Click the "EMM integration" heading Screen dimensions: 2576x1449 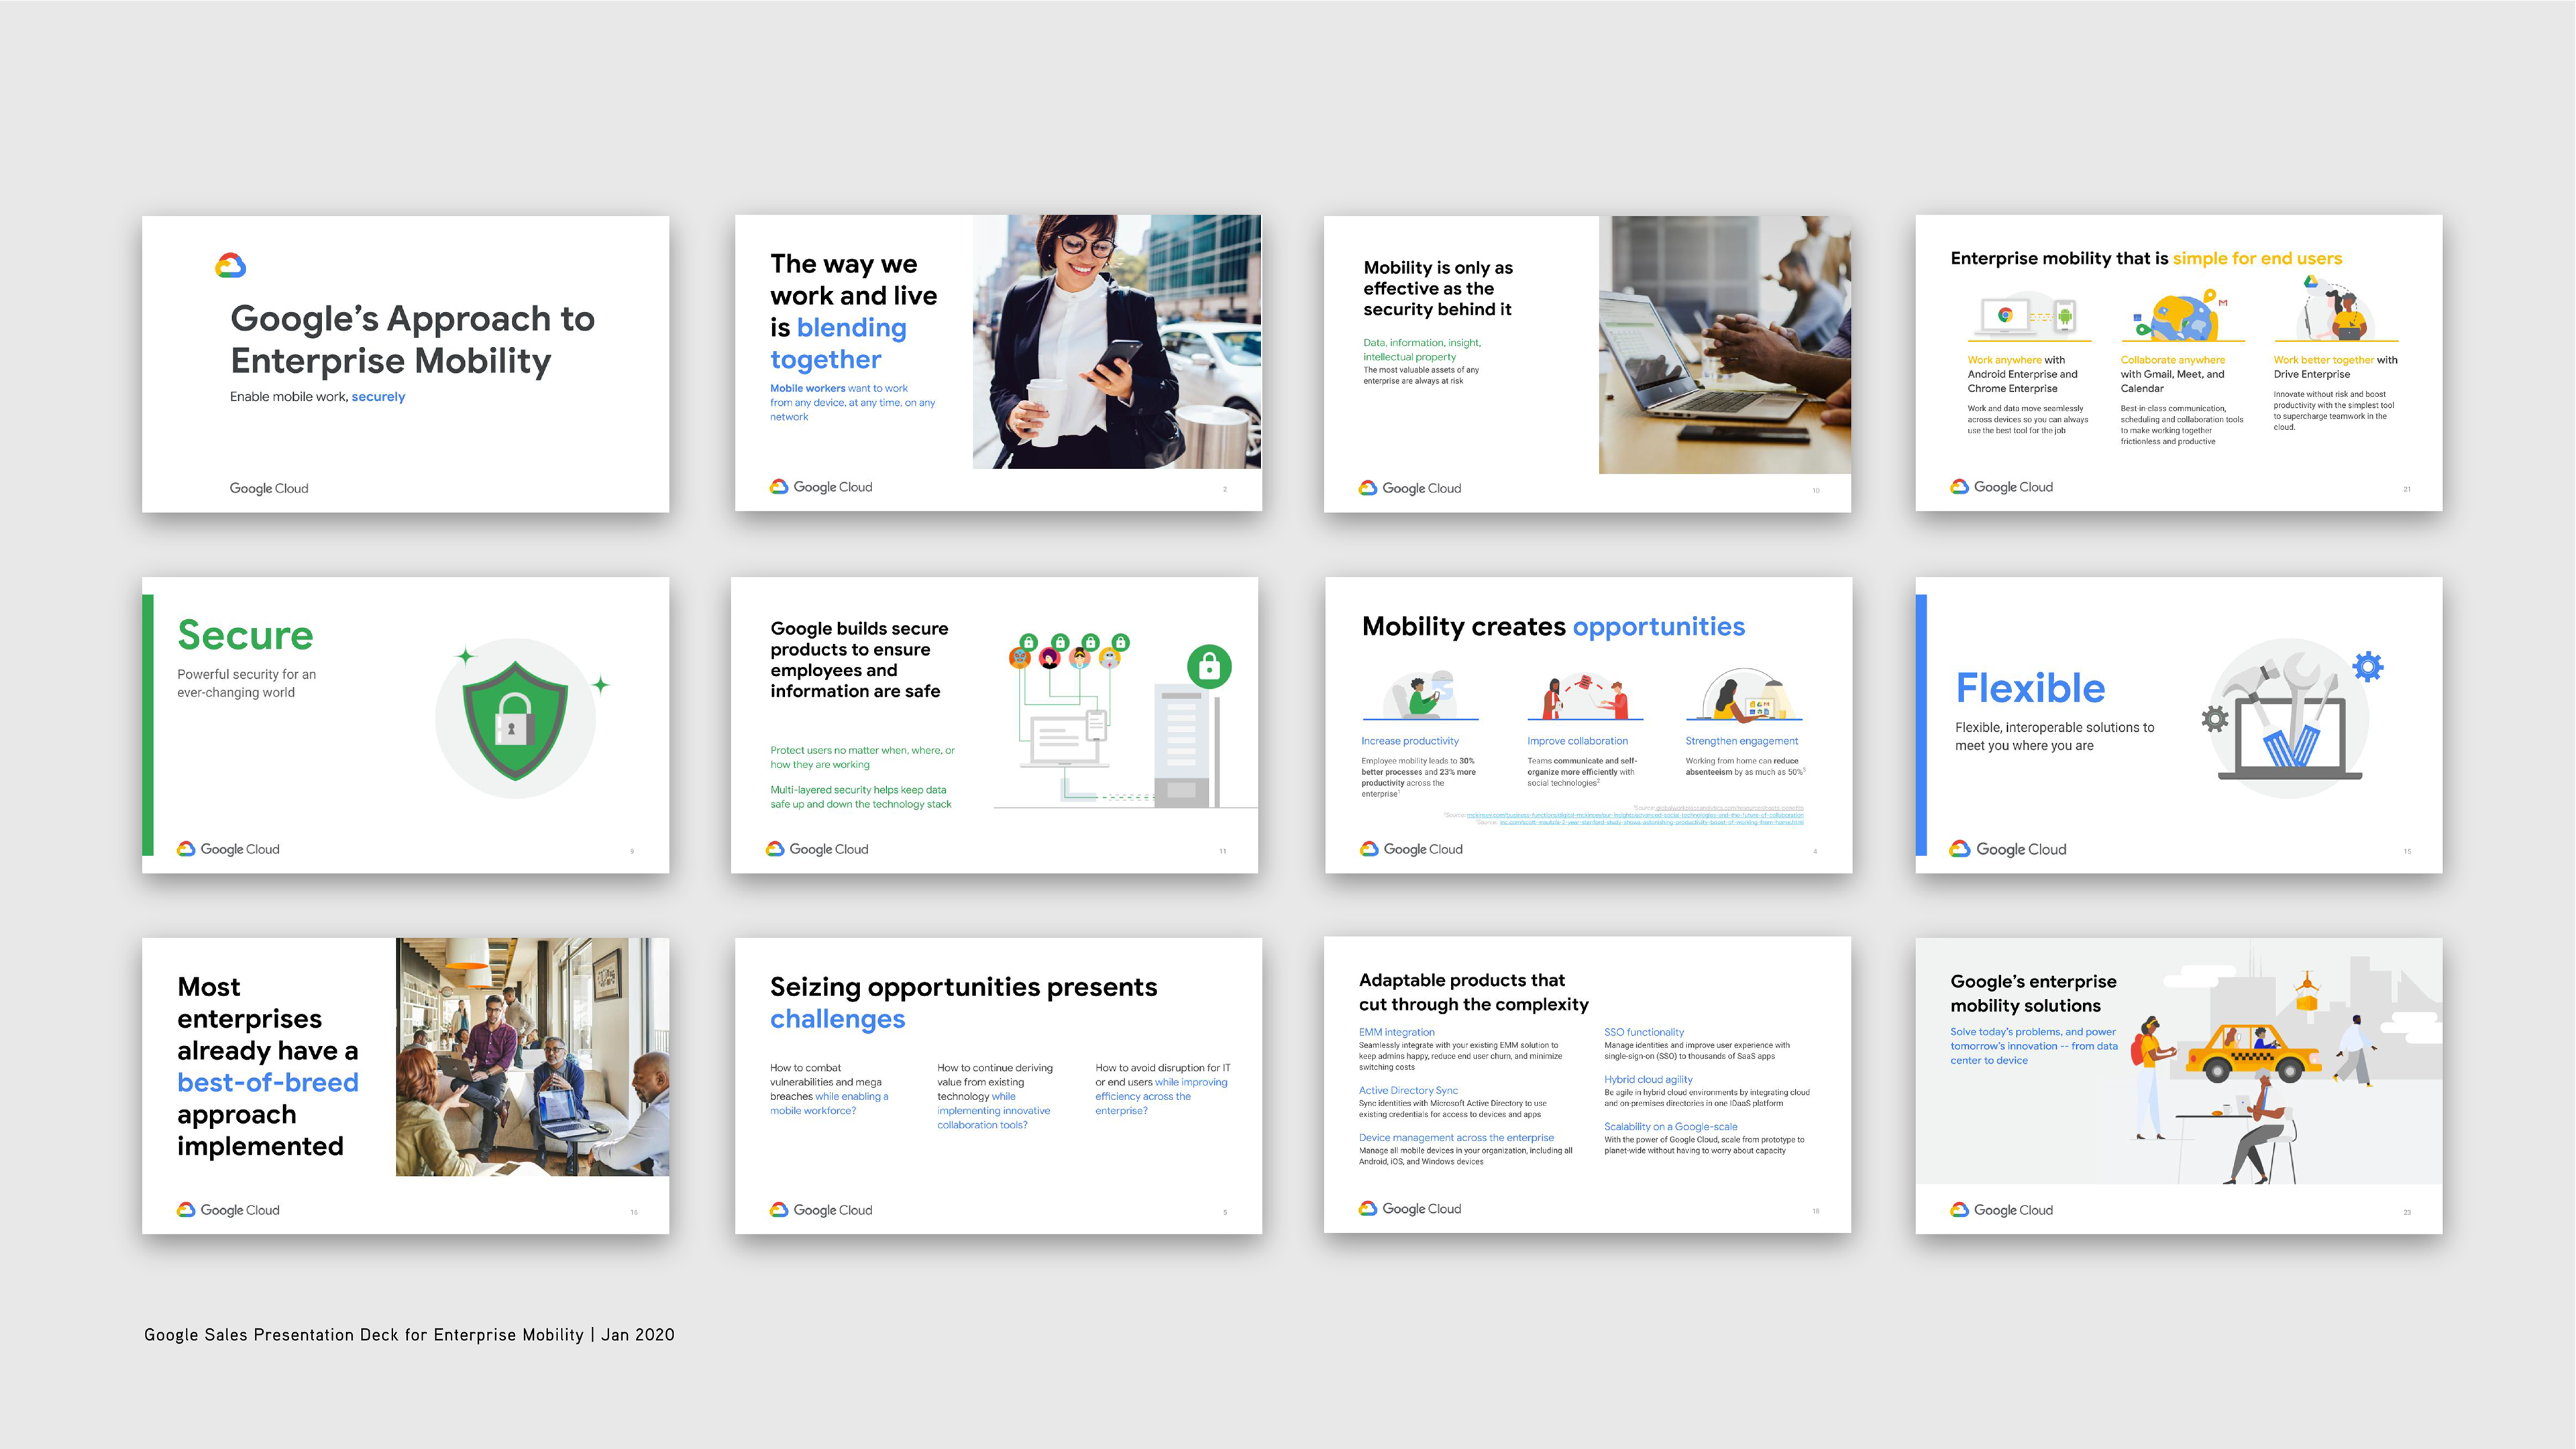click(x=1396, y=1032)
